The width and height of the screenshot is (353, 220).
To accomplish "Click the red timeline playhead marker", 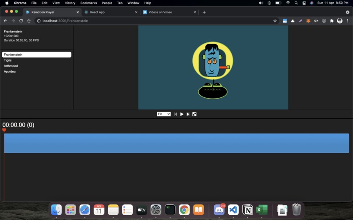I will 4,130.
